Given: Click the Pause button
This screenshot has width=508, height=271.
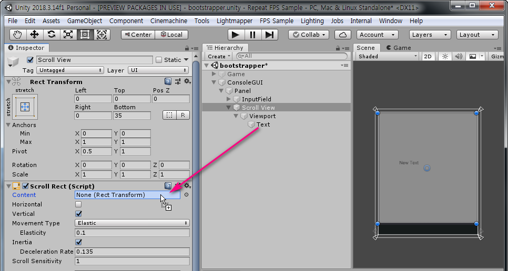Looking at the screenshot, I should coord(253,35).
